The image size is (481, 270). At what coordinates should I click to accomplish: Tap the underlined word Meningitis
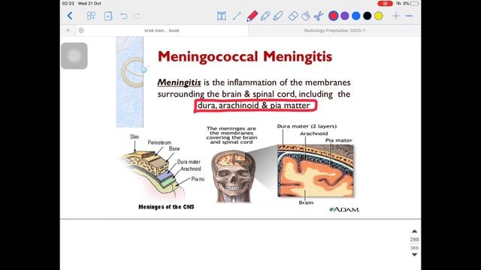point(179,82)
